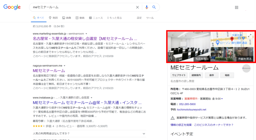This screenshot has width=256, height=140.
Task: Click the business logo circle beside MEセミナールーム
Action: click(246, 68)
